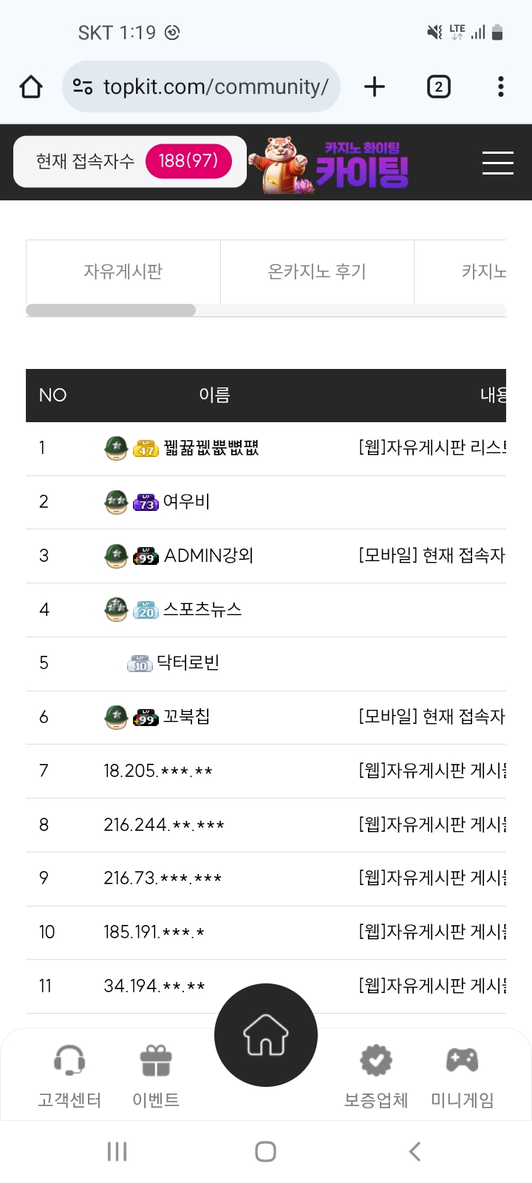
Task: Open 보증업체 verified badge icon
Action: point(376,1060)
